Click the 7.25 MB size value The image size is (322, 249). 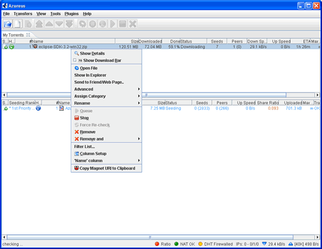click(157, 108)
